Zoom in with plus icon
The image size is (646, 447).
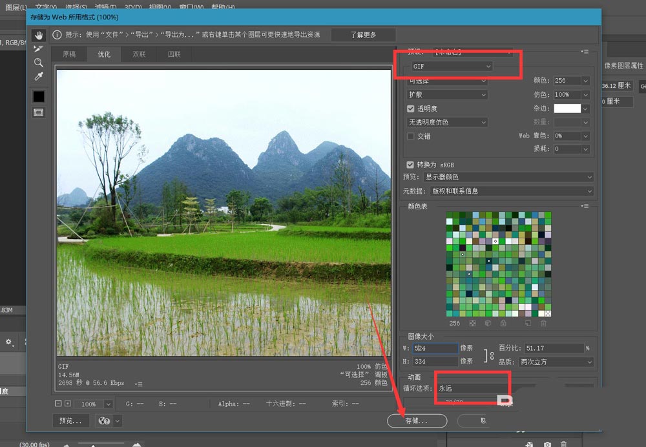coord(68,404)
